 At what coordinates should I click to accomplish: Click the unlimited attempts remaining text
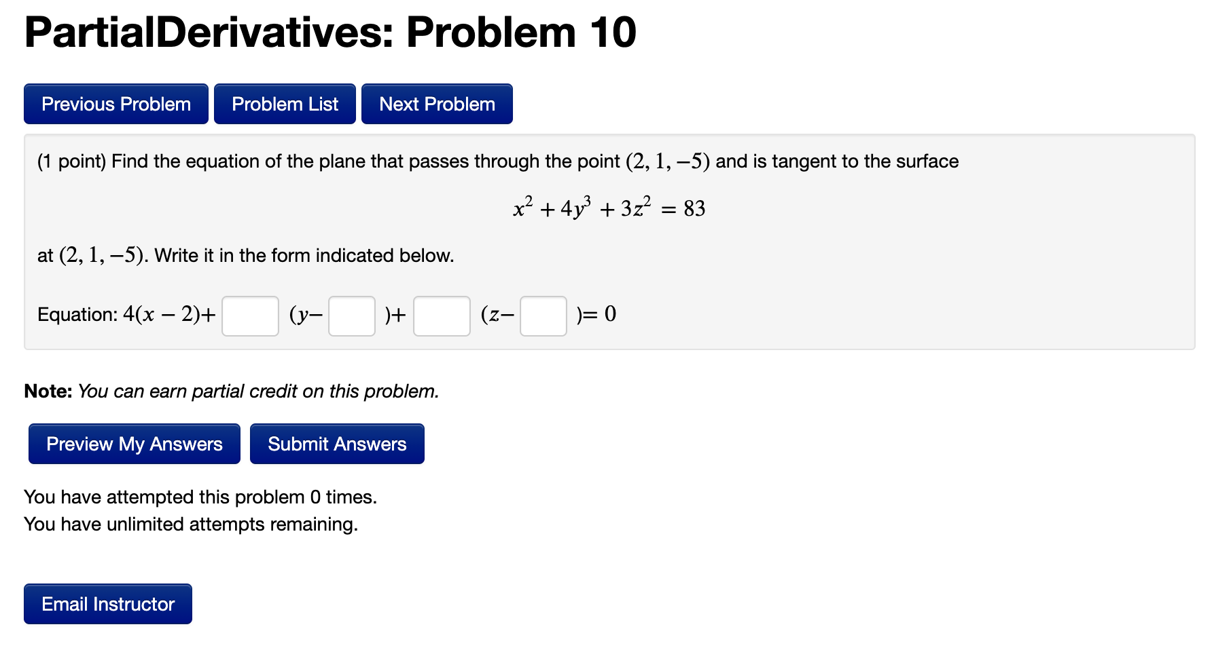(x=191, y=524)
